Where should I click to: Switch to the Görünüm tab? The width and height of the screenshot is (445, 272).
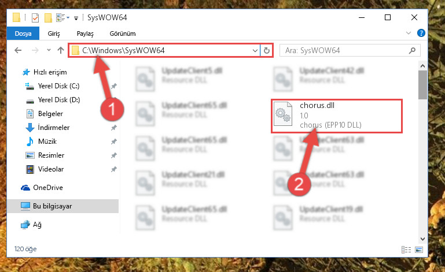pos(123,33)
